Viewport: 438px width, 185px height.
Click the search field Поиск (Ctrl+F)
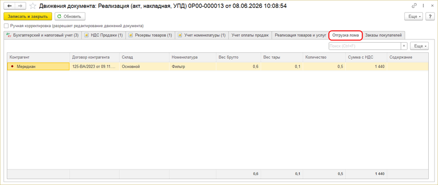pos(365,46)
